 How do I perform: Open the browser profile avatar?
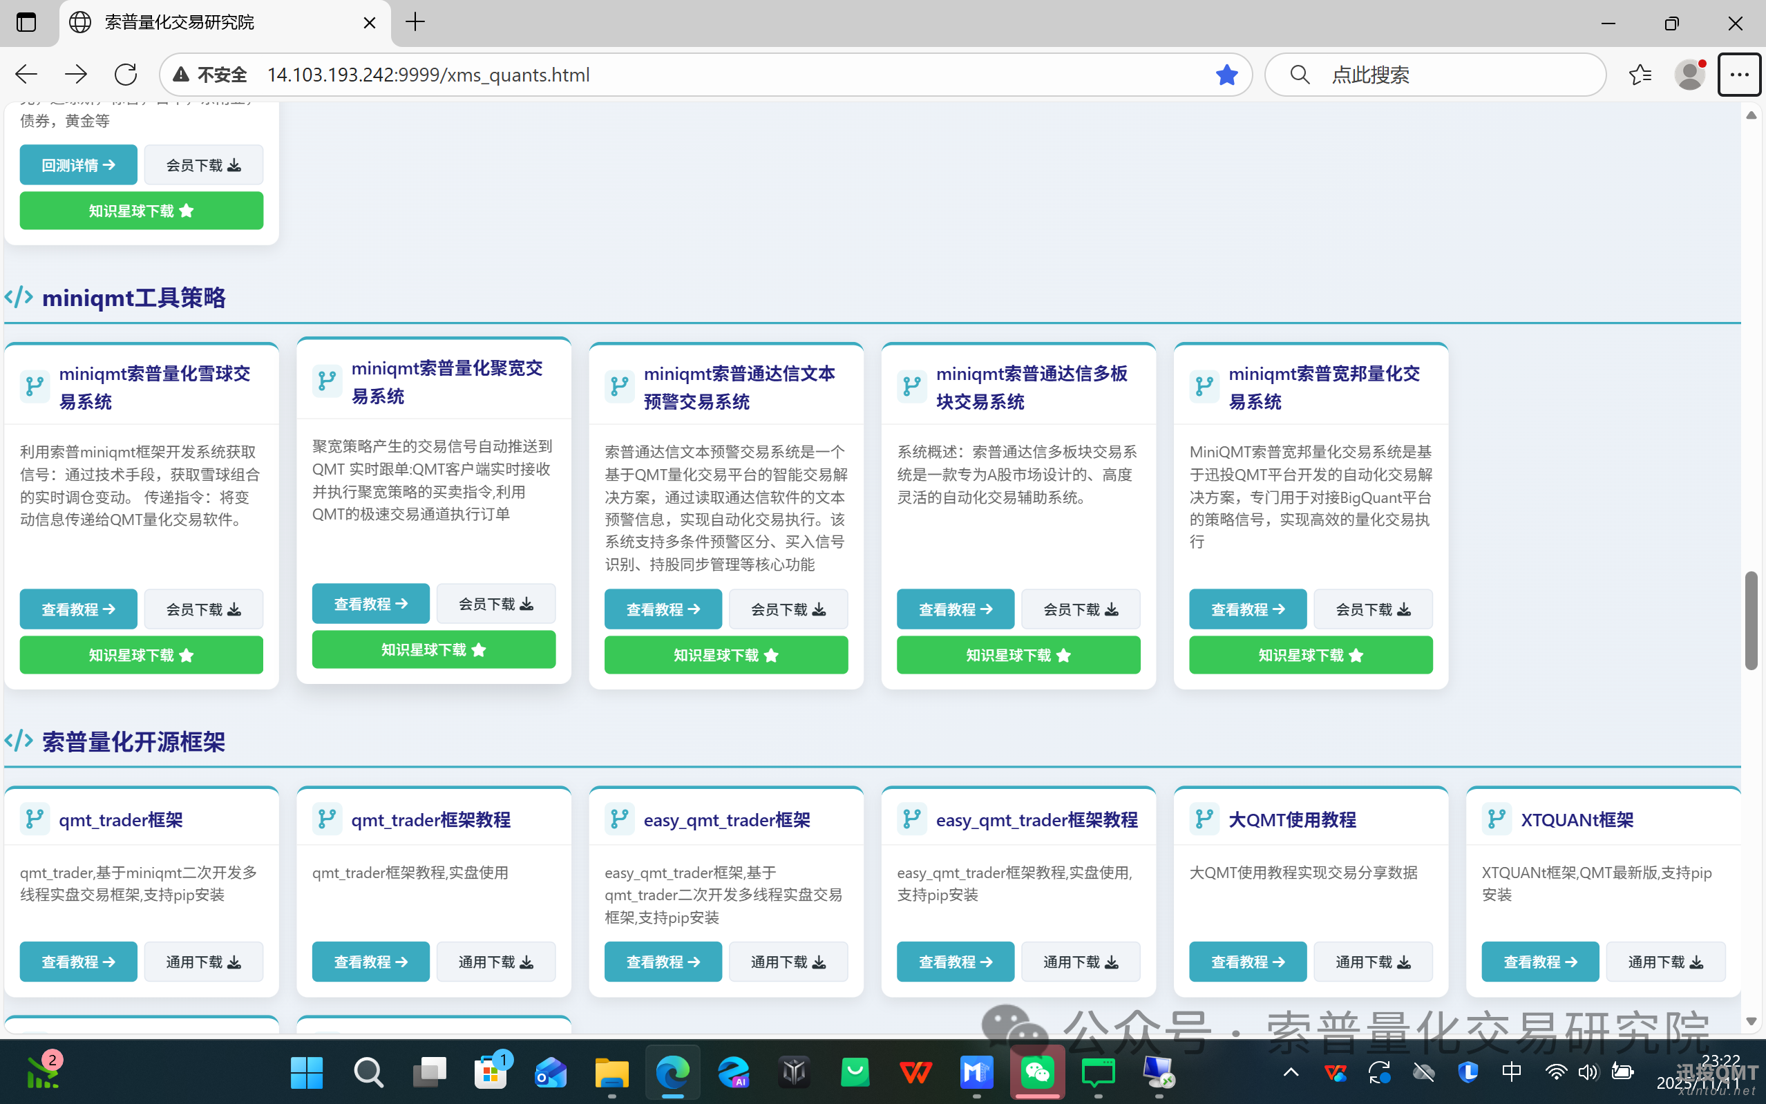1691,74
